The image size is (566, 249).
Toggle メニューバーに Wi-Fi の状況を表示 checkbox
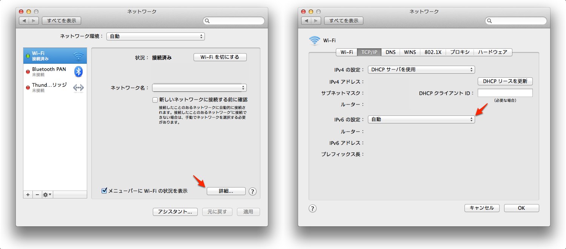tap(105, 191)
